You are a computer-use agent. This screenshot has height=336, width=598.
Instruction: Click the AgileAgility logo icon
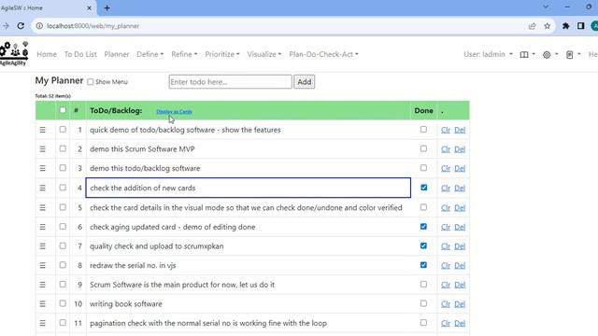pos(14,54)
